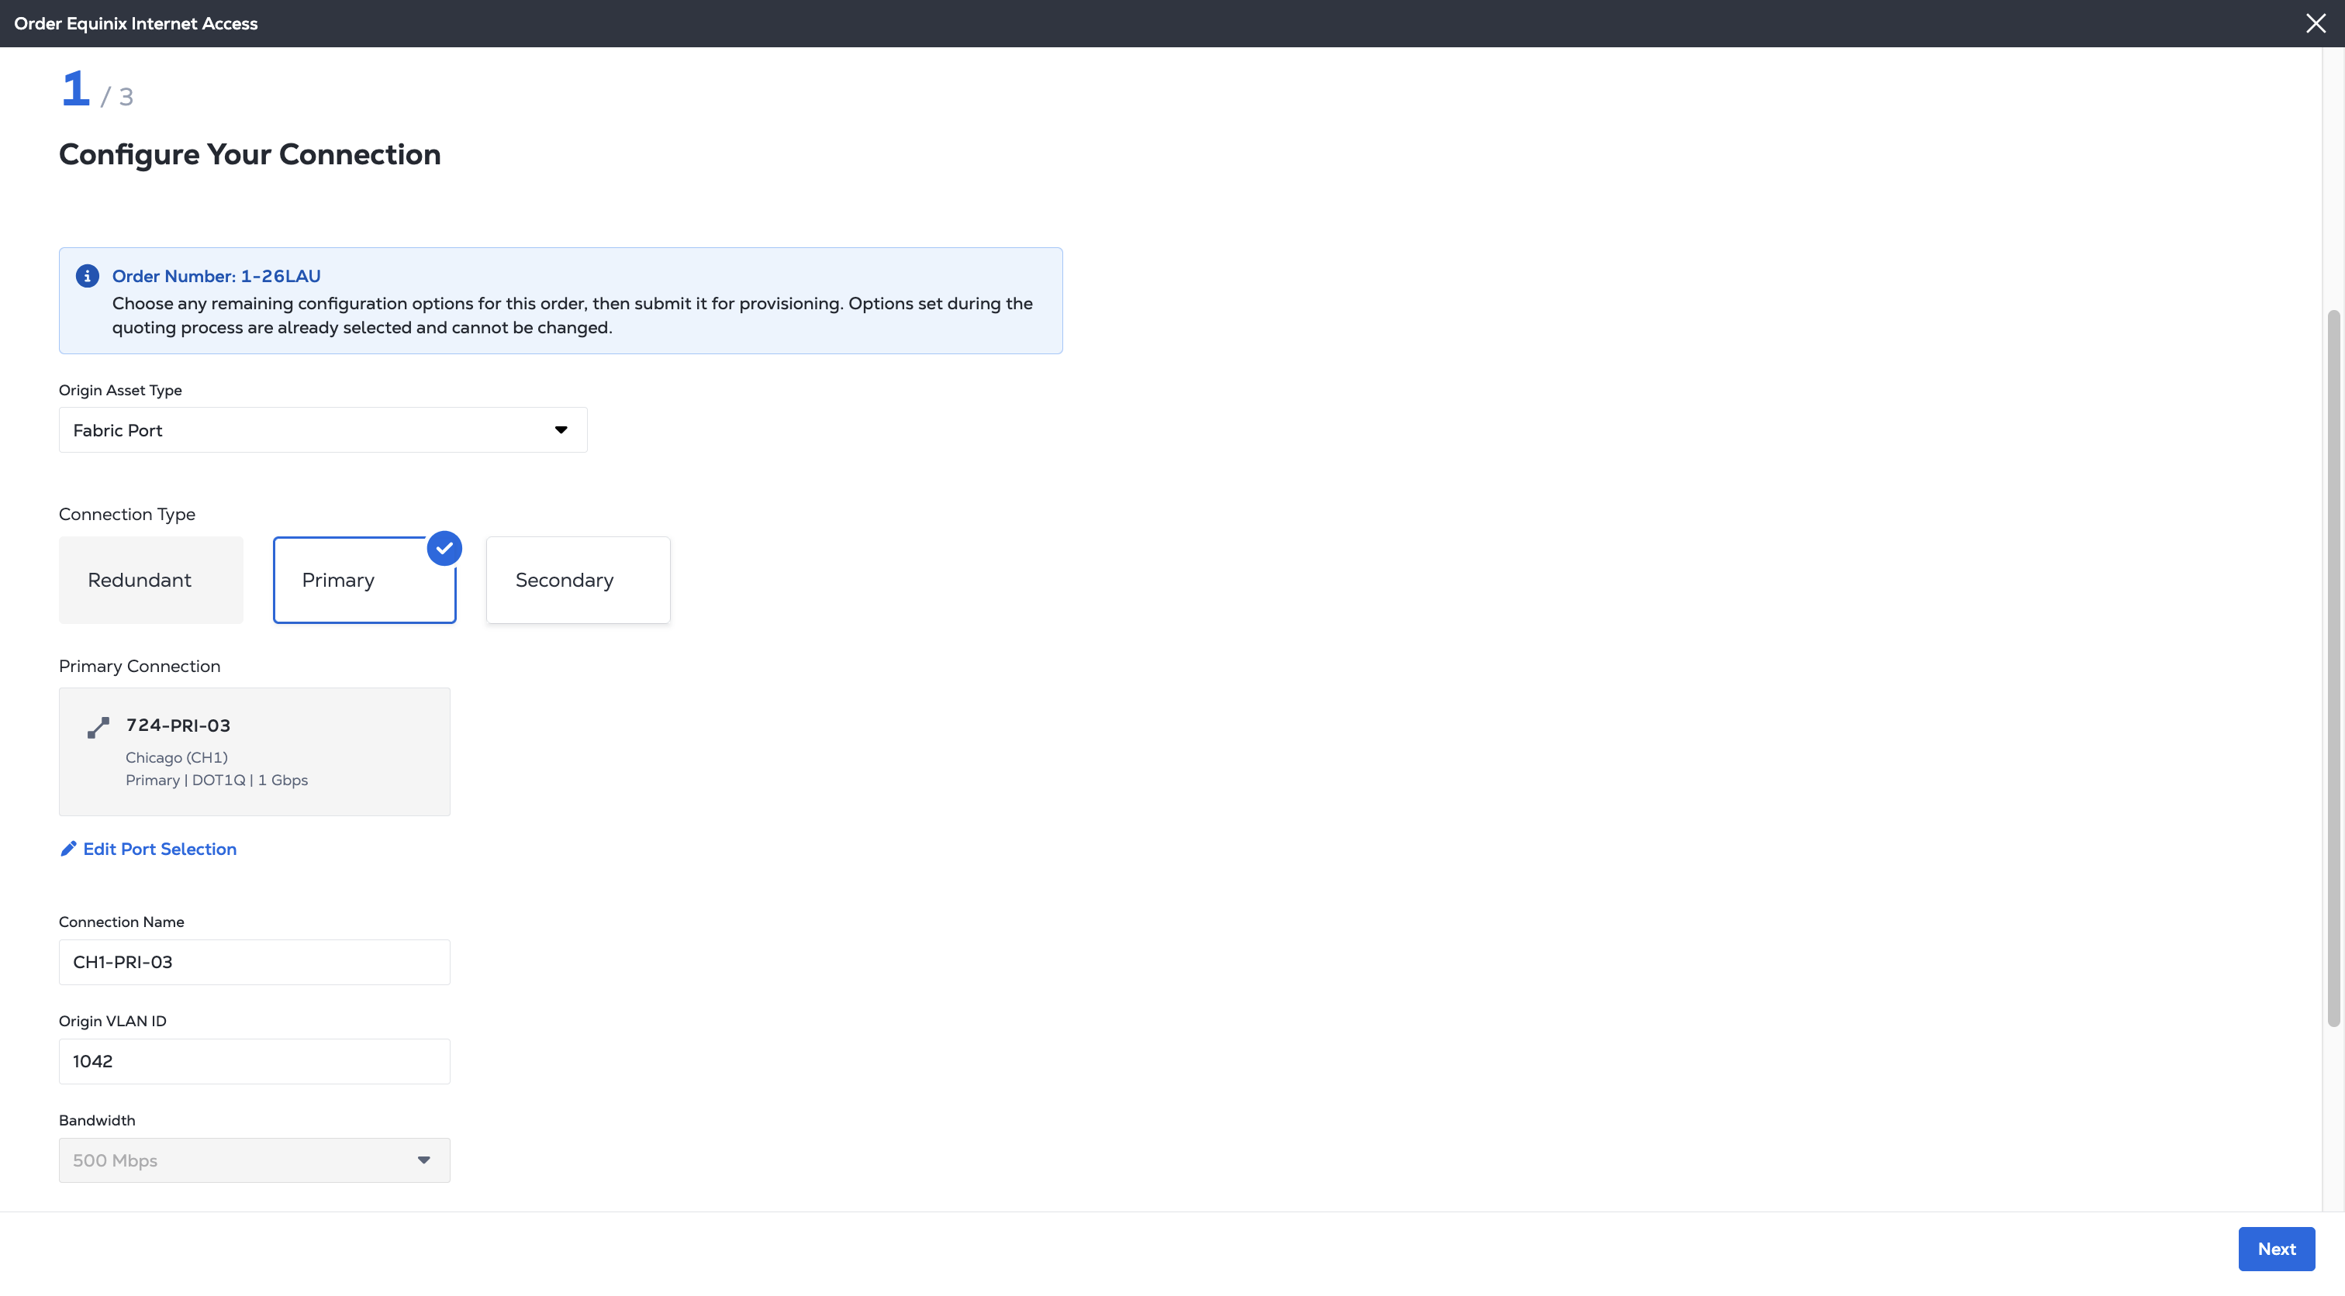Close the Order Equinix Internet Access dialog

point(2315,24)
